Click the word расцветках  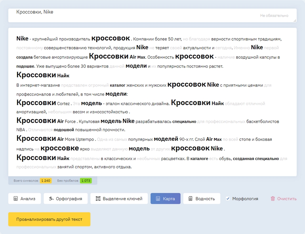point(173,159)
